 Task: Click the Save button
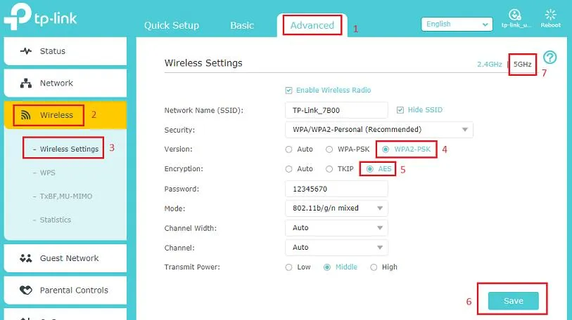[x=514, y=301]
